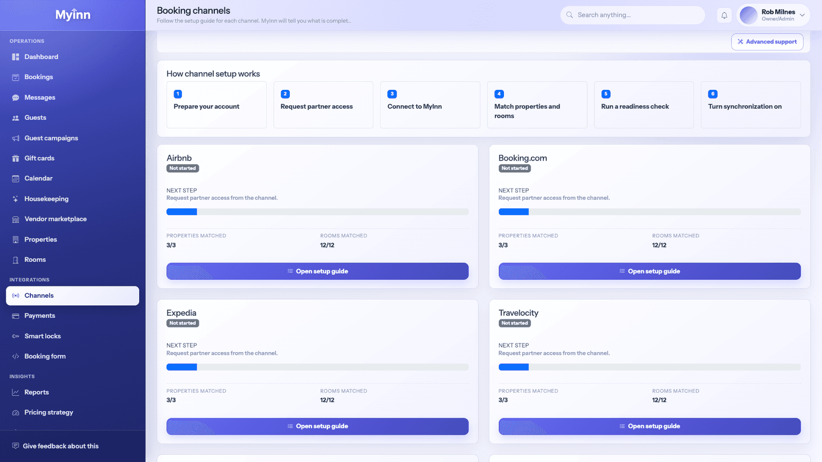Image resolution: width=822 pixels, height=462 pixels.
Task: Click the Properties building icon
Action: coord(15,240)
